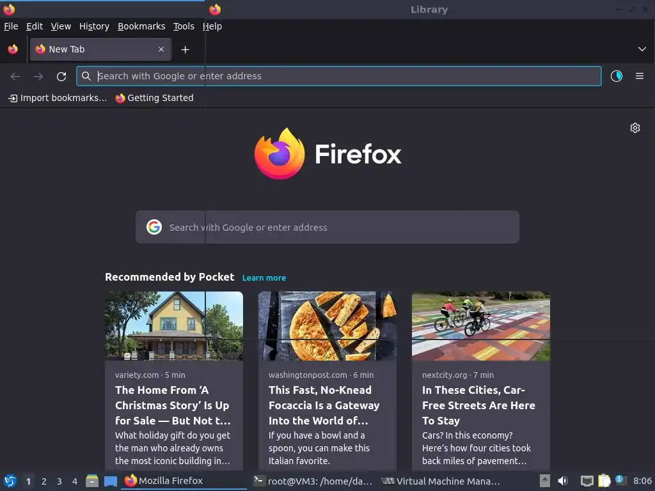Viewport: 655px width, 491px height.
Task: Click the network connection tray icon
Action: 587,481
